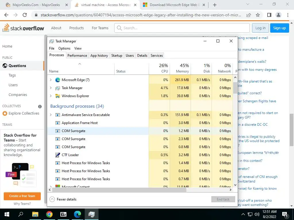
Task: Click the share page icon in address bar
Action: (249, 15)
